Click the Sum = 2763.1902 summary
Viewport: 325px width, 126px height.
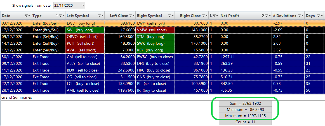(245, 103)
